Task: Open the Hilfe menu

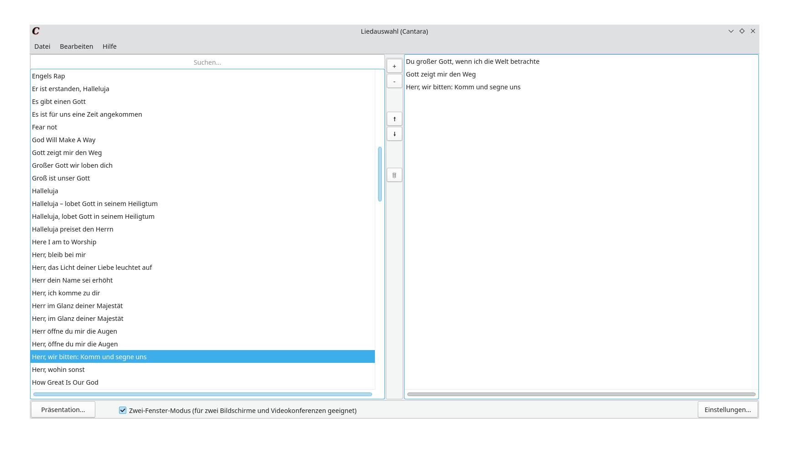Action: 109,46
